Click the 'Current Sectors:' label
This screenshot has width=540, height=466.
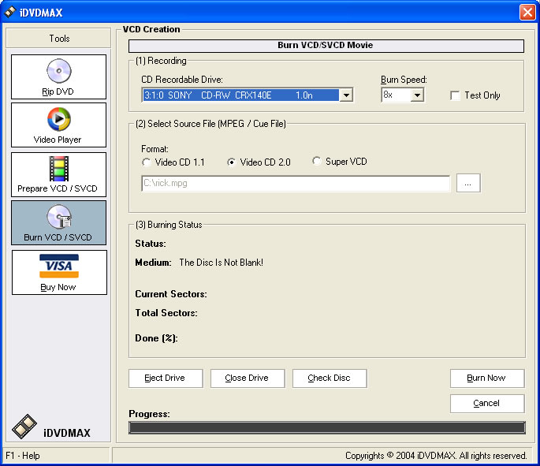coord(171,294)
